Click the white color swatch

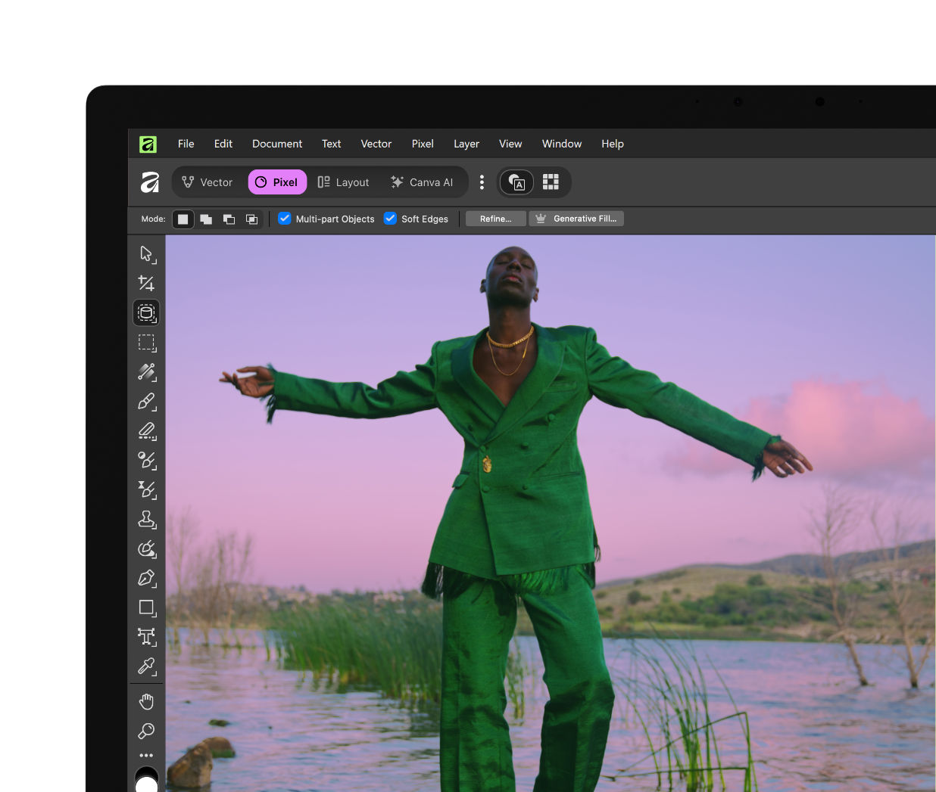(x=146, y=786)
